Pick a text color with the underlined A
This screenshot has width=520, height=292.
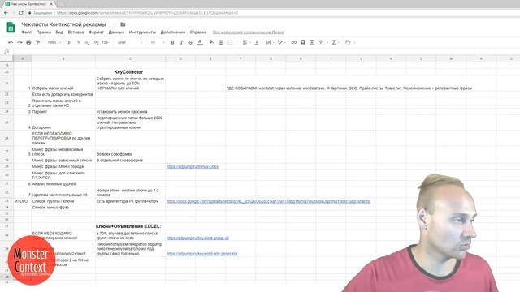coord(200,42)
